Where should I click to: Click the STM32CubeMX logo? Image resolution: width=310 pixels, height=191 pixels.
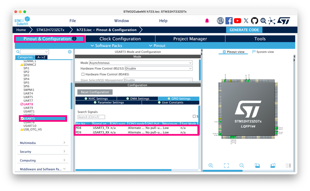tap(22, 21)
